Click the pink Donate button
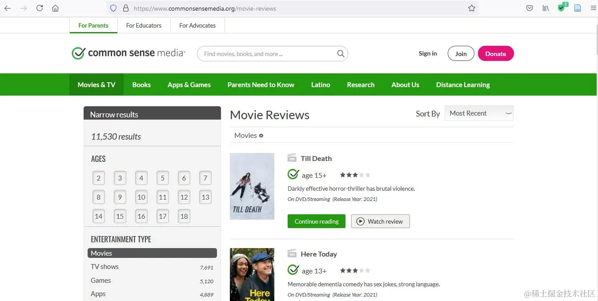Viewport: 598px width, 301px height. click(496, 53)
